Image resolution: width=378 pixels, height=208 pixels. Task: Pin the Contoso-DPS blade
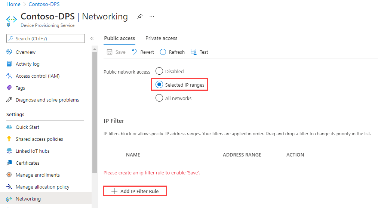[139, 17]
